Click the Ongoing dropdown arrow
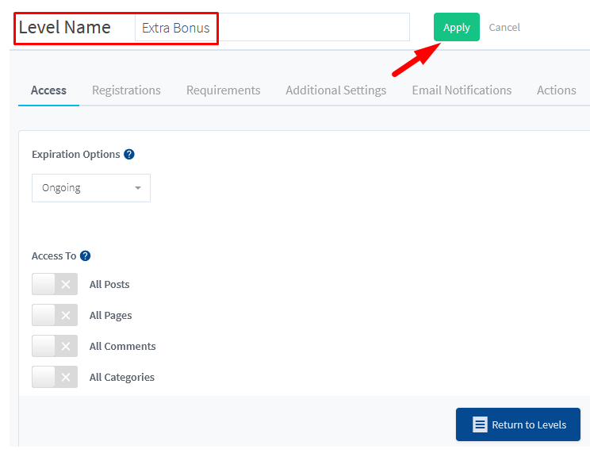This screenshot has width=590, height=457. pos(138,188)
